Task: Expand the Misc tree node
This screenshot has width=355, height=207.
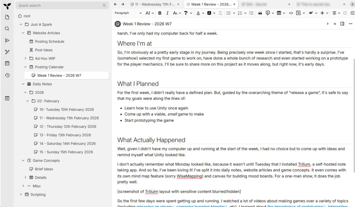Action: [x=23, y=186]
